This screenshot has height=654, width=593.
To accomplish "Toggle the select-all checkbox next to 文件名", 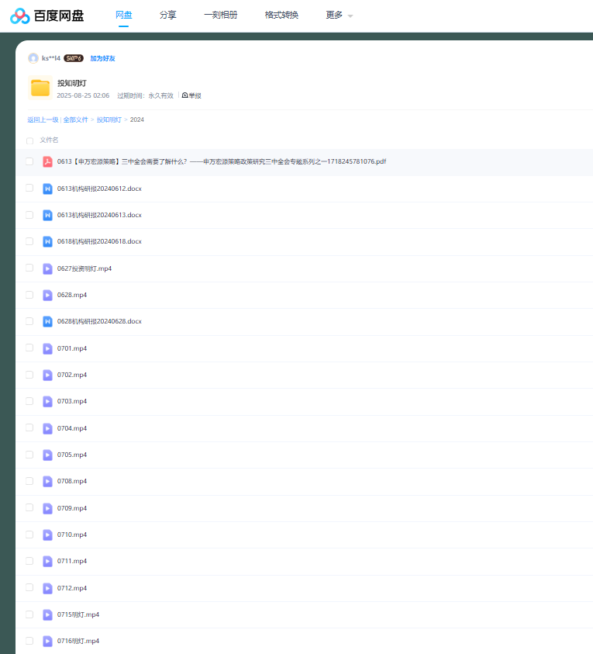I will point(29,140).
